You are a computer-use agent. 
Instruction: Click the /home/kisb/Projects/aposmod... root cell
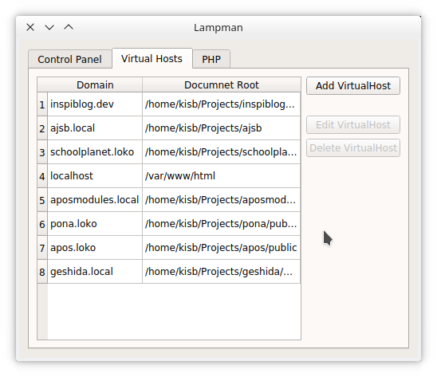tap(221, 200)
